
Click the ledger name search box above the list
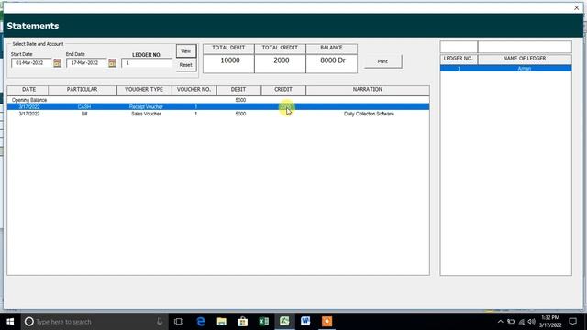tap(525, 47)
